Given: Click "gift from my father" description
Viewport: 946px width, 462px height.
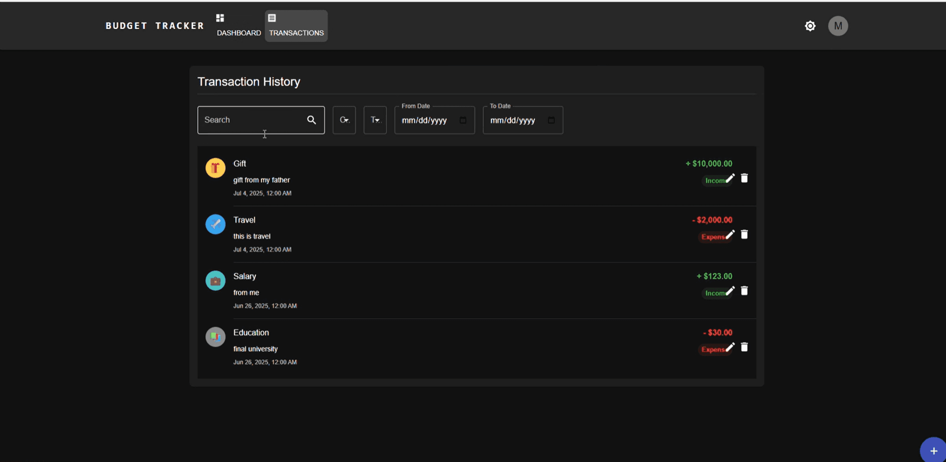Looking at the screenshot, I should pyautogui.click(x=262, y=180).
